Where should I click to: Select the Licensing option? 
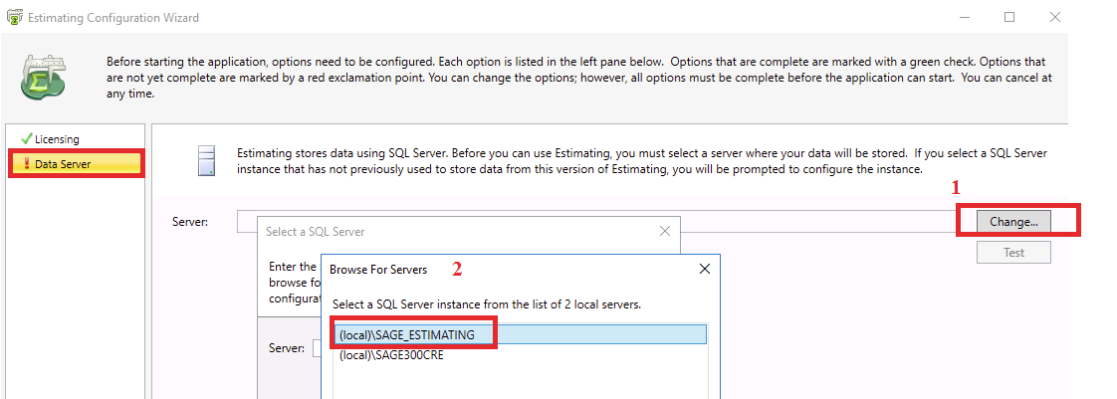pyautogui.click(x=57, y=139)
